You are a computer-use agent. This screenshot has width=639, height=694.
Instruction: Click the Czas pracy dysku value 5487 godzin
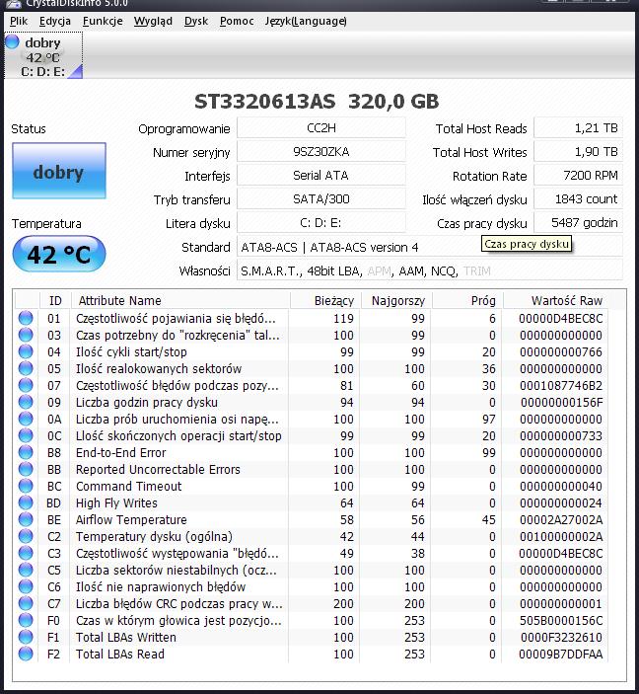(x=579, y=223)
